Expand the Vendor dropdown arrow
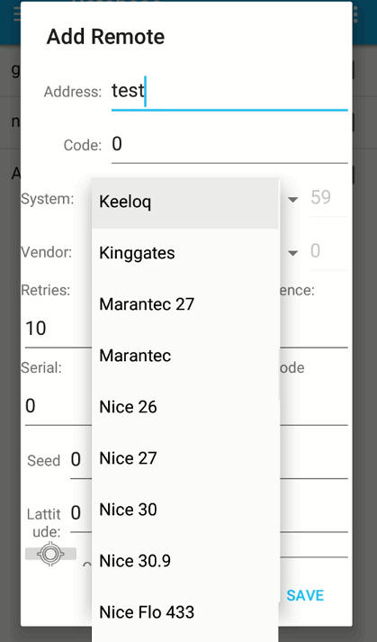 tap(292, 253)
